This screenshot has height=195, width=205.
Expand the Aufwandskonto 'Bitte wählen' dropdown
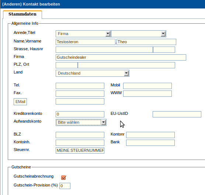81,123
